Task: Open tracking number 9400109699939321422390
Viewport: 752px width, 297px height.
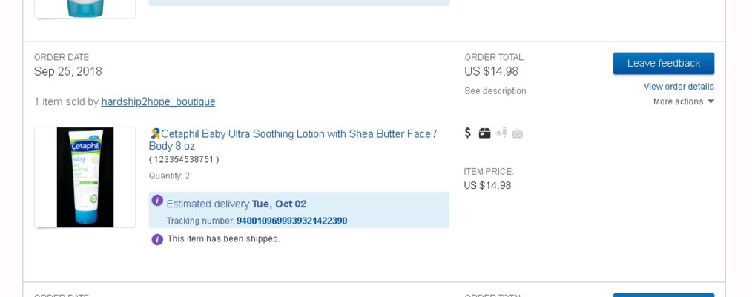Action: click(291, 221)
